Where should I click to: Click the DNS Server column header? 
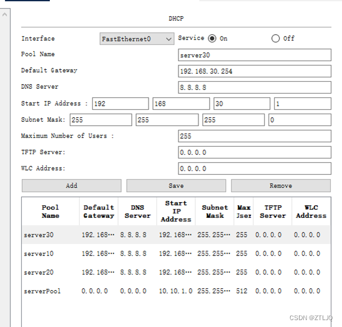pos(137,212)
